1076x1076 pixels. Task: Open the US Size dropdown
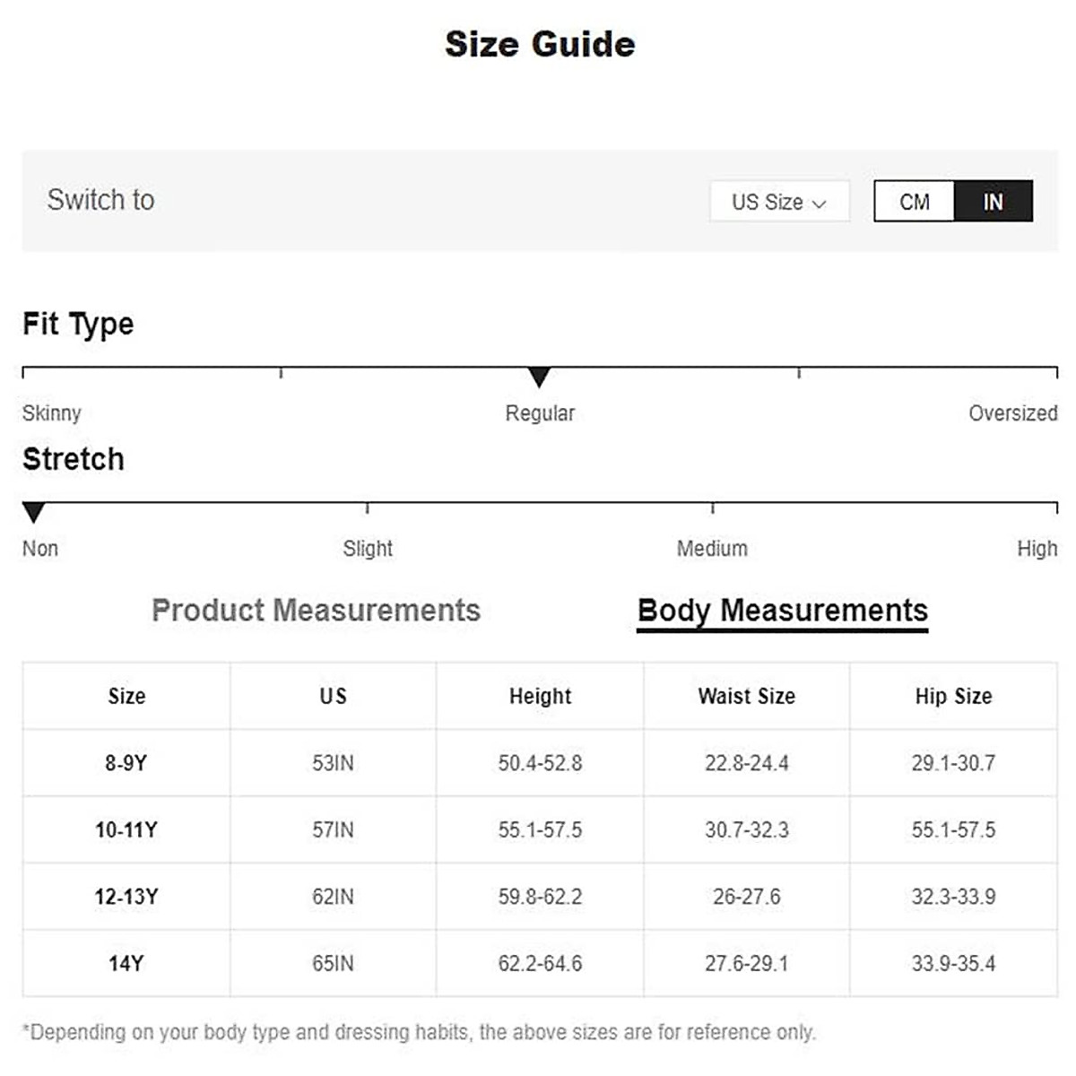[x=777, y=203]
